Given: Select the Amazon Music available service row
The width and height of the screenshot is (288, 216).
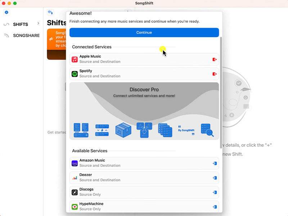Looking at the screenshot, I should point(144,163).
